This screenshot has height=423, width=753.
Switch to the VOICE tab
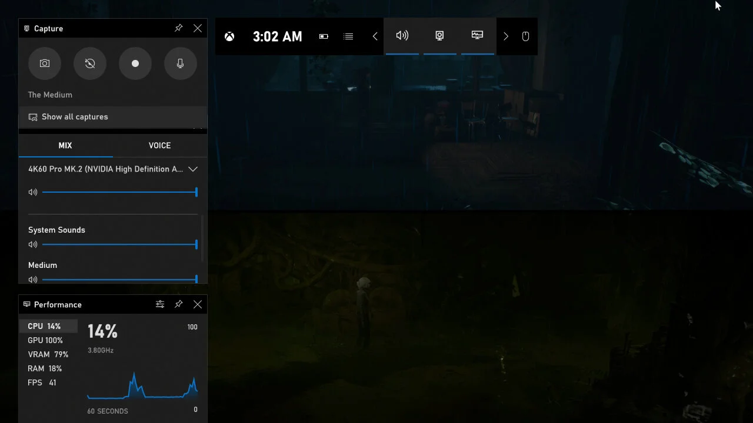click(159, 145)
